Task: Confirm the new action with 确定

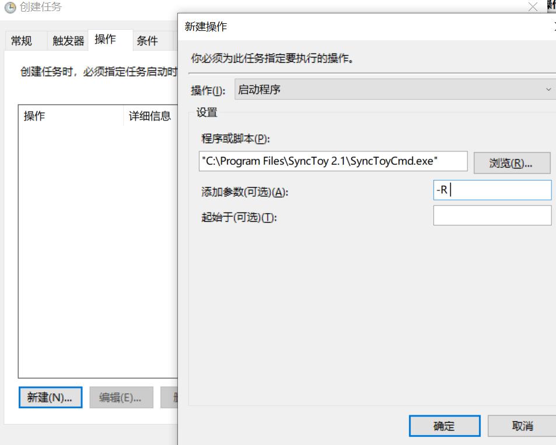Action: click(445, 426)
